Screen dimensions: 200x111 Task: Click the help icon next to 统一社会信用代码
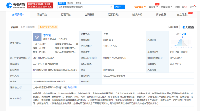tap(29, 58)
